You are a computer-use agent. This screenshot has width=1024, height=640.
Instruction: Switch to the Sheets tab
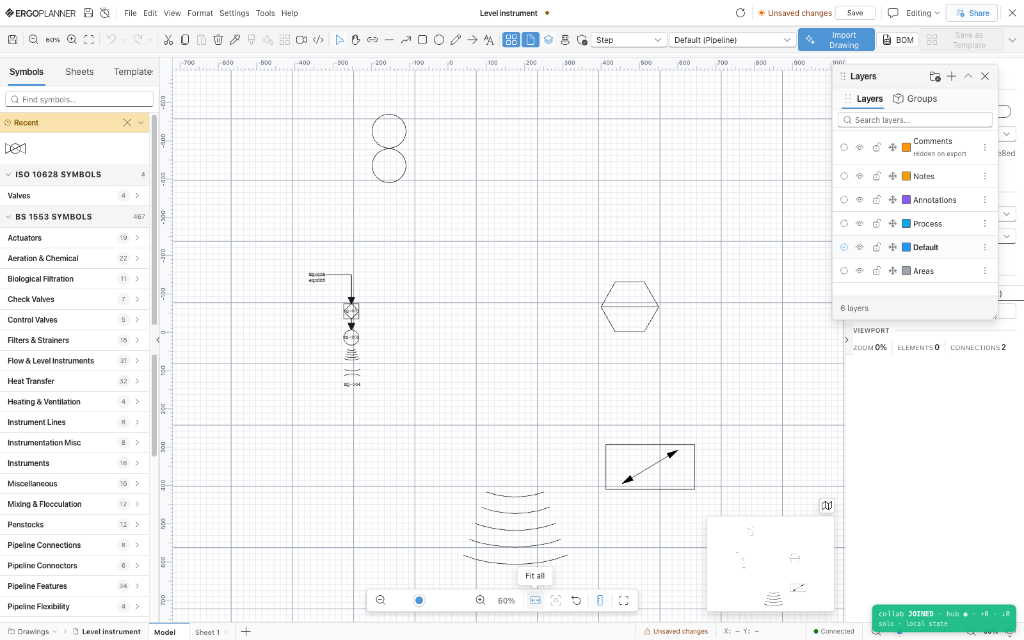(x=79, y=72)
